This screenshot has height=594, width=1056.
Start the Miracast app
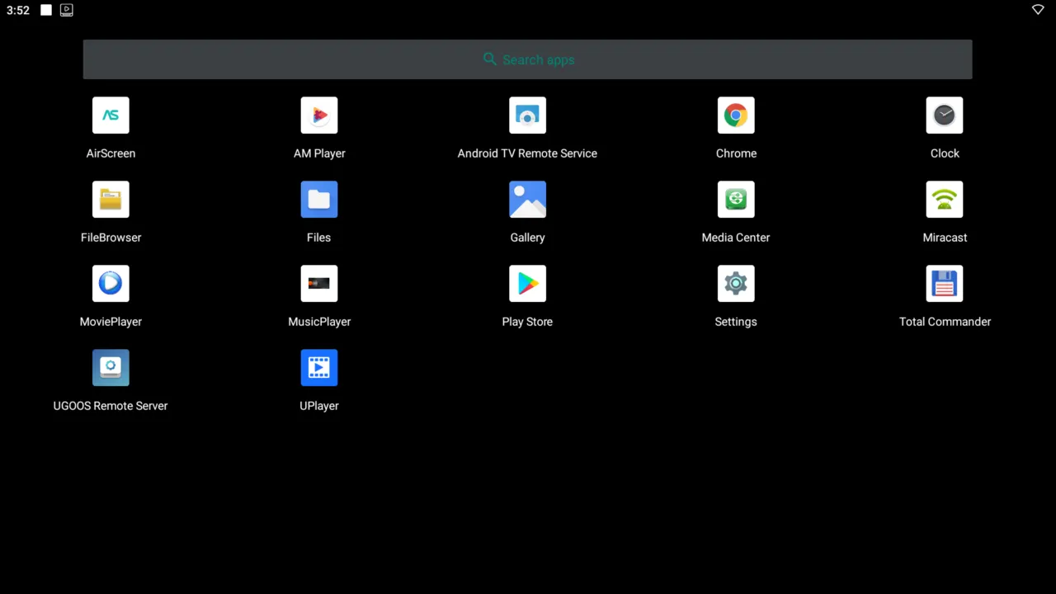(945, 200)
